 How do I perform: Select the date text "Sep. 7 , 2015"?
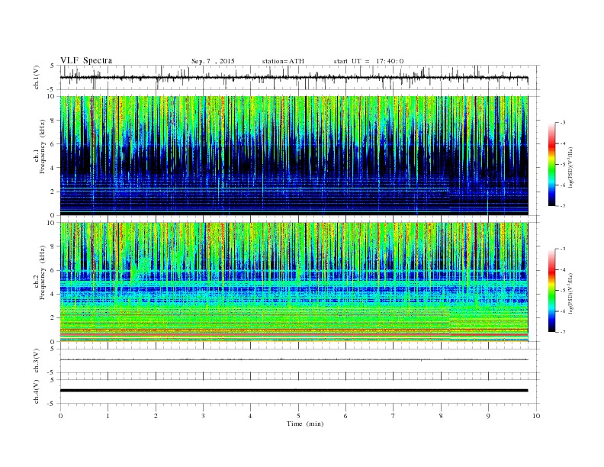(x=213, y=61)
